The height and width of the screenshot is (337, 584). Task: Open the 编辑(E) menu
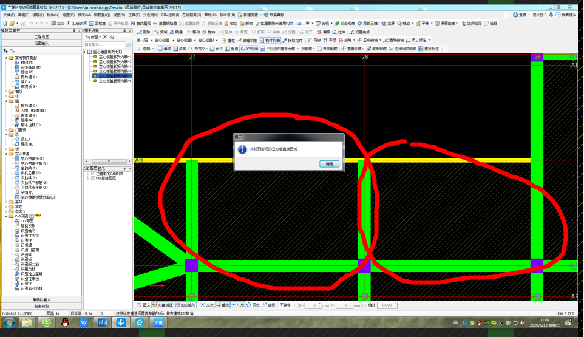[x=23, y=15]
